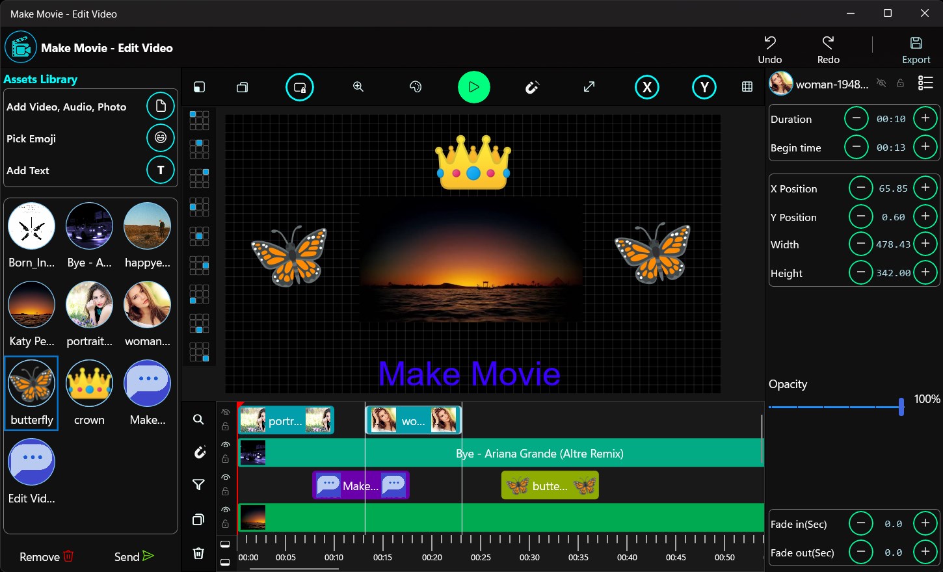The image size is (943, 572).
Task: Click the Send button below the assets library
Action: 133,556
